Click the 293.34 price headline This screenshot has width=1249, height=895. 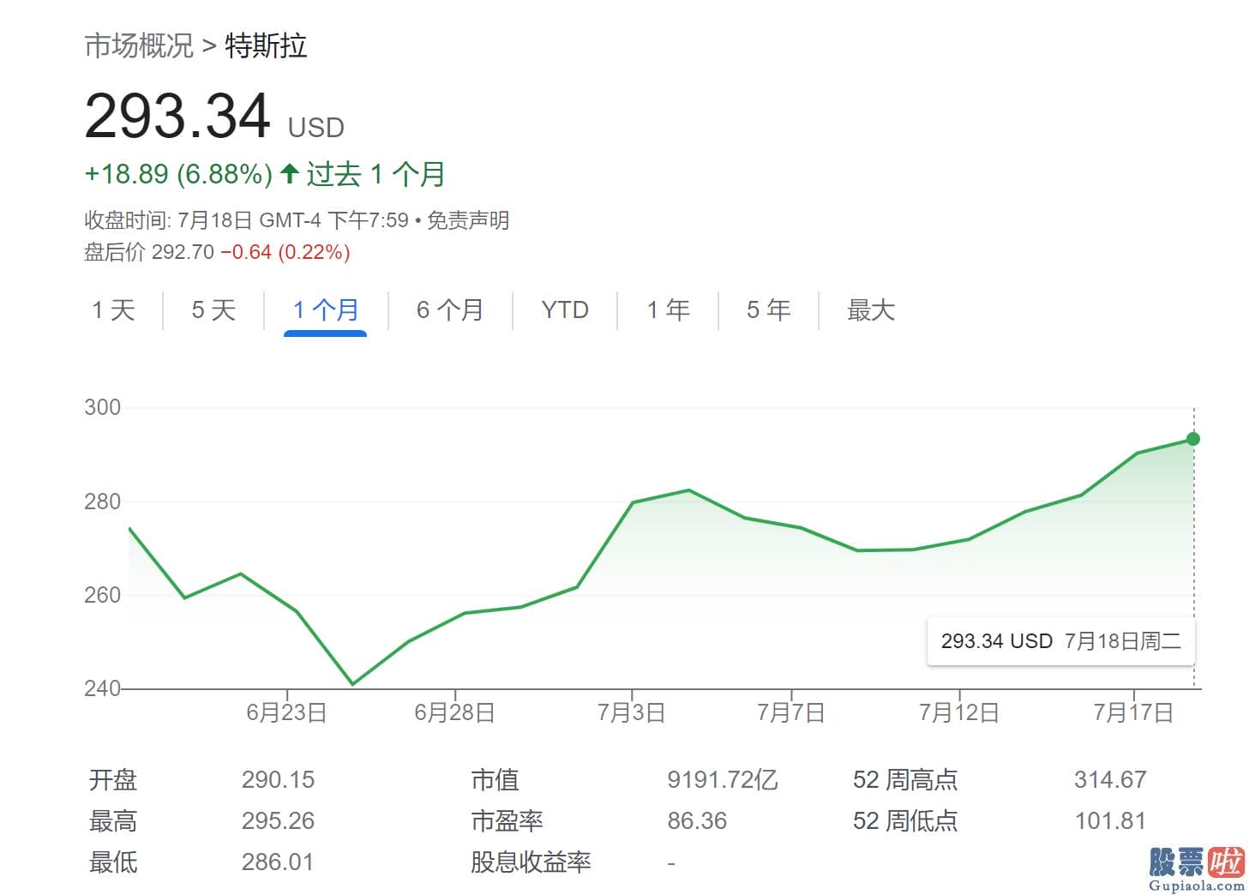pos(177,116)
